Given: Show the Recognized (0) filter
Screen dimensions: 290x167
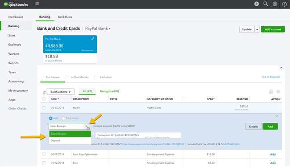Looking at the screenshot, I should tap(109, 91).
